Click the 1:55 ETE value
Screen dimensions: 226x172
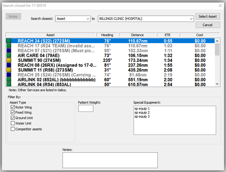click(168, 65)
